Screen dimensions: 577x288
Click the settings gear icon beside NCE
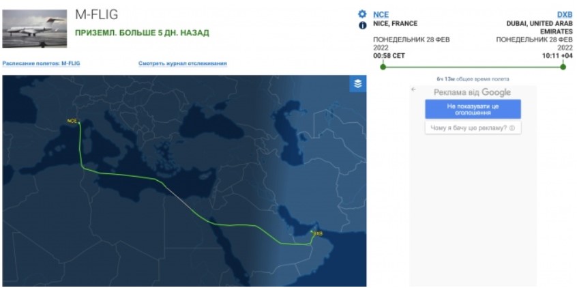pyautogui.click(x=363, y=14)
